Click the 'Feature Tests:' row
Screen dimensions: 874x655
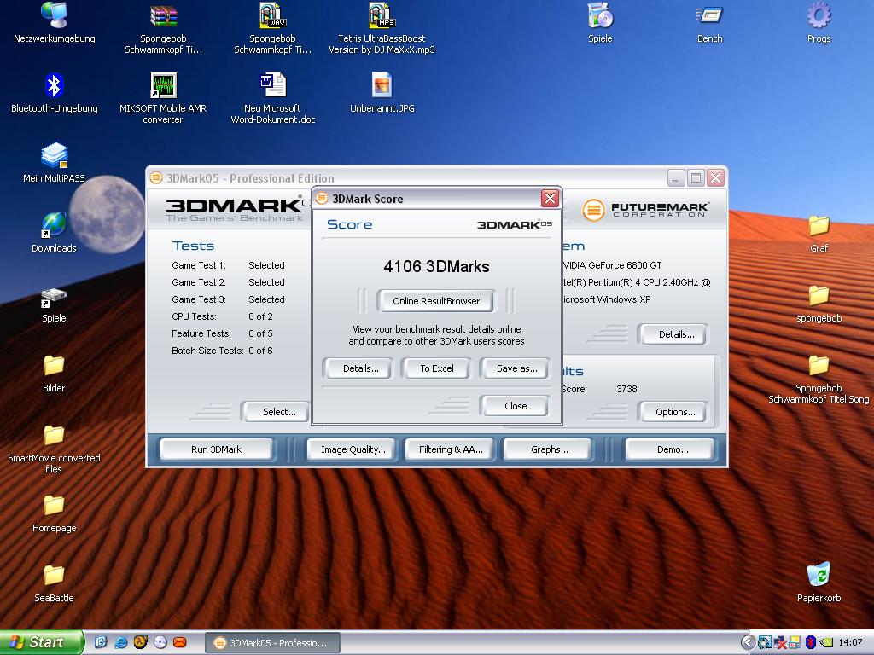click(222, 333)
